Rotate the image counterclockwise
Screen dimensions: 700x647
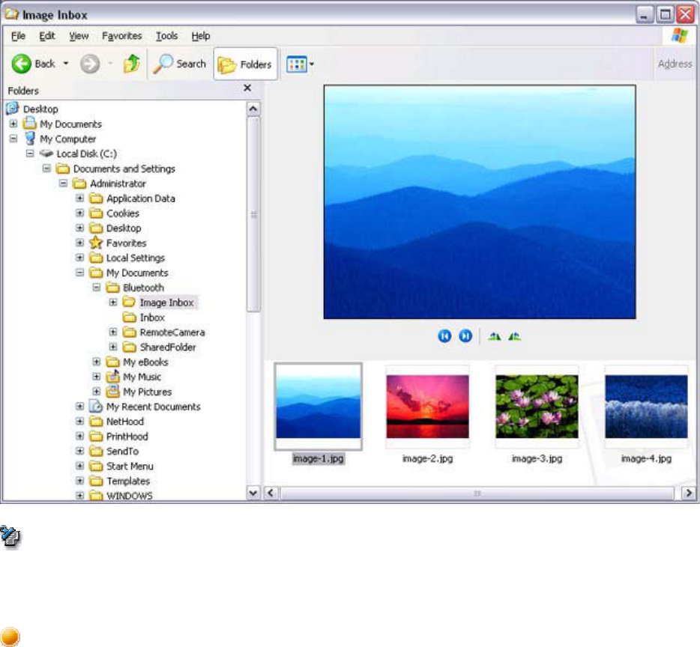tap(514, 336)
